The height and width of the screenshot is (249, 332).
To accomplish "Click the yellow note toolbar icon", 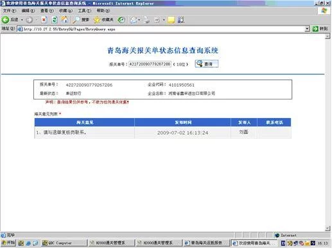I will [171, 20].
